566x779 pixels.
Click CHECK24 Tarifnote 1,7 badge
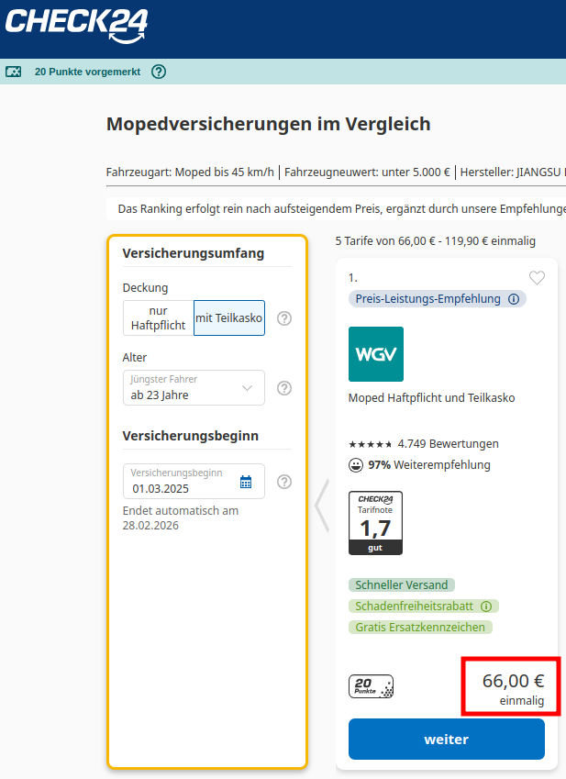pyautogui.click(x=375, y=523)
